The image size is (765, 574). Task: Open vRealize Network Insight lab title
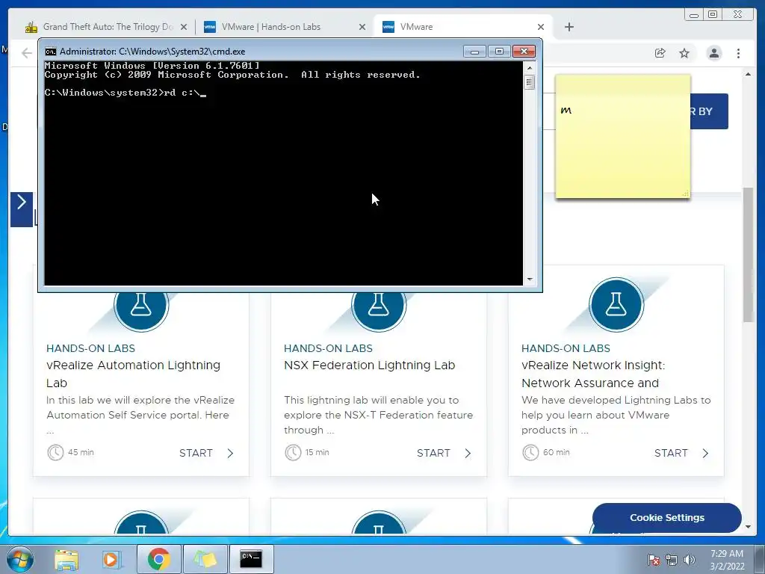pyautogui.click(x=593, y=374)
